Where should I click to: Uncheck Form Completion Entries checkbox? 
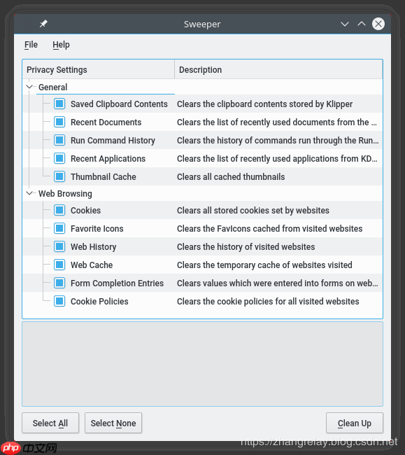pyautogui.click(x=59, y=283)
